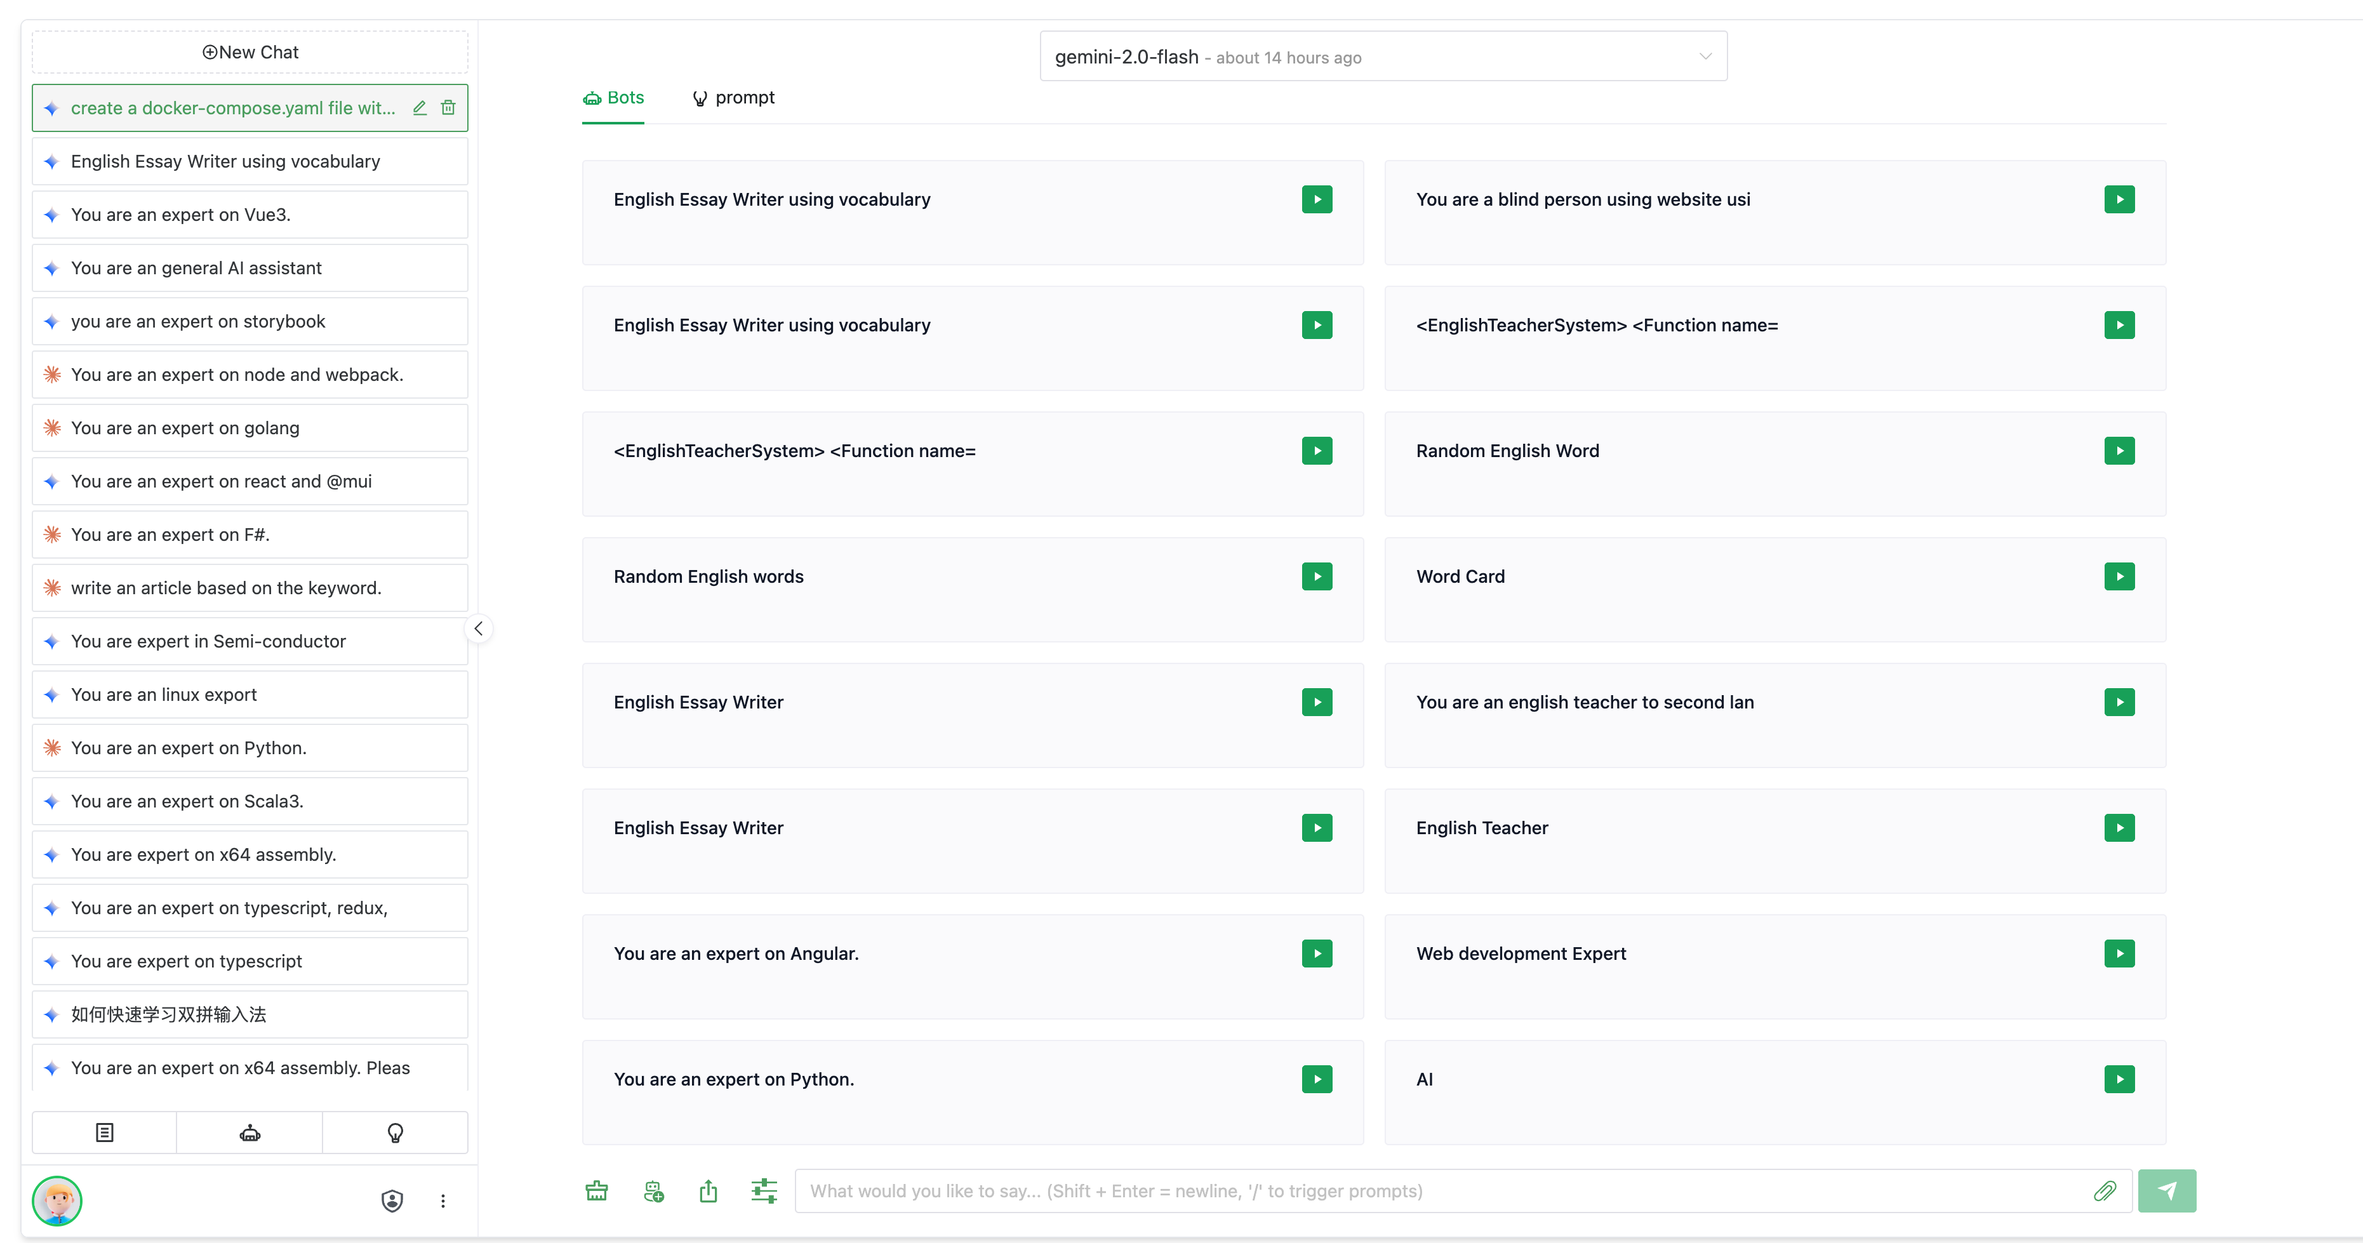
Task: Switch to the prompt tab
Action: click(733, 98)
